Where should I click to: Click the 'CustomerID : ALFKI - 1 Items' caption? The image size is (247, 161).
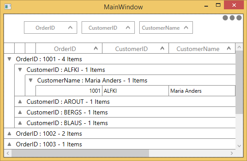coord(66,70)
